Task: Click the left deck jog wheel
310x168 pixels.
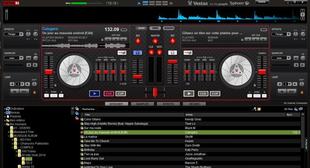Action: (74, 70)
